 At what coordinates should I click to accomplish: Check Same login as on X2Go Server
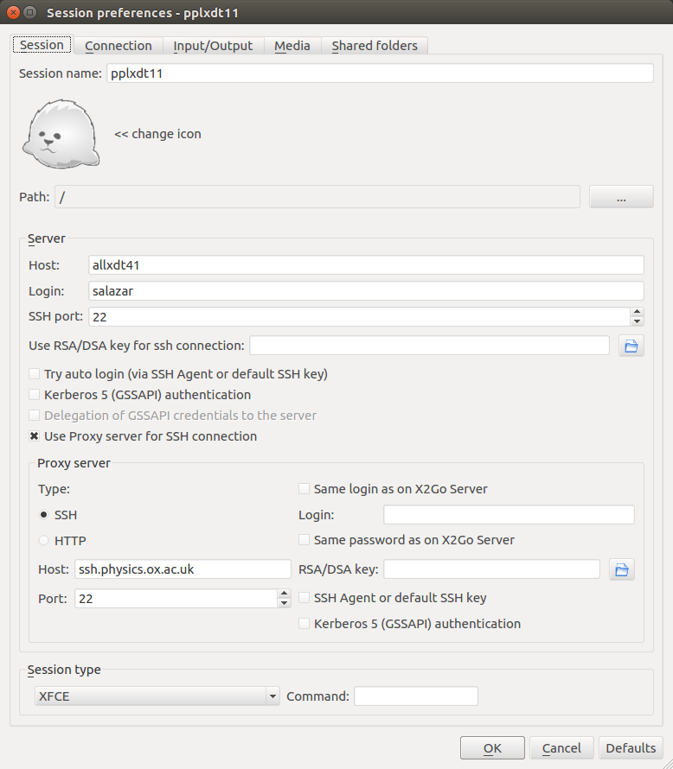(304, 489)
